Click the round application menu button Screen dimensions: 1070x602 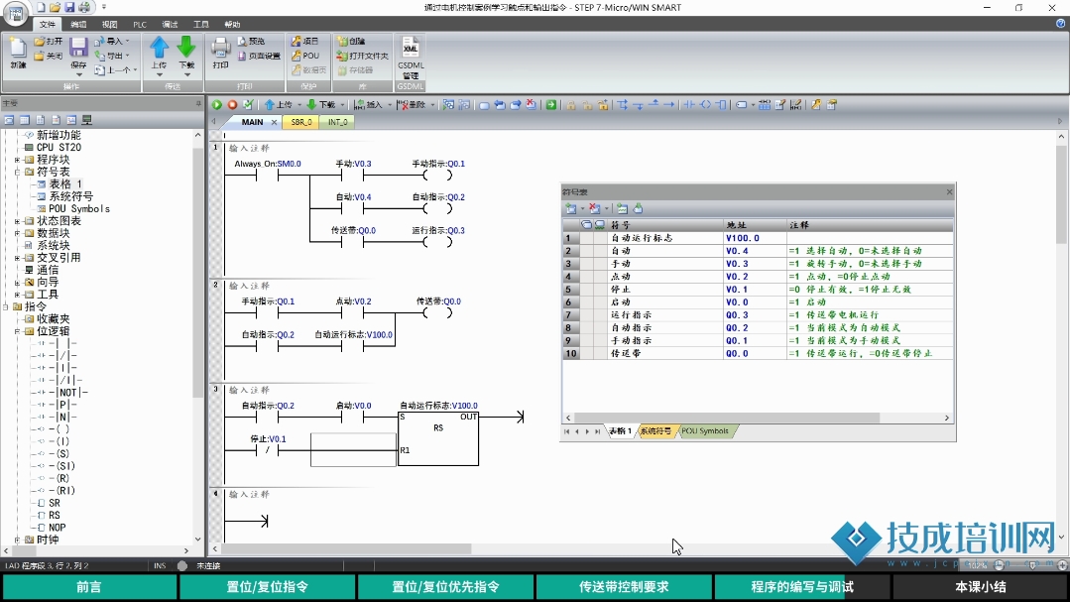pyautogui.click(x=15, y=14)
